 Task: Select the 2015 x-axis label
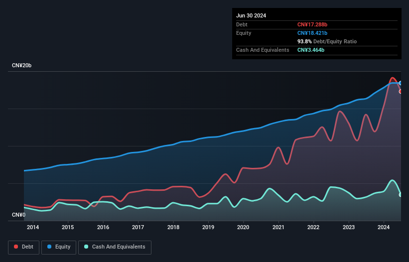tap(68, 227)
